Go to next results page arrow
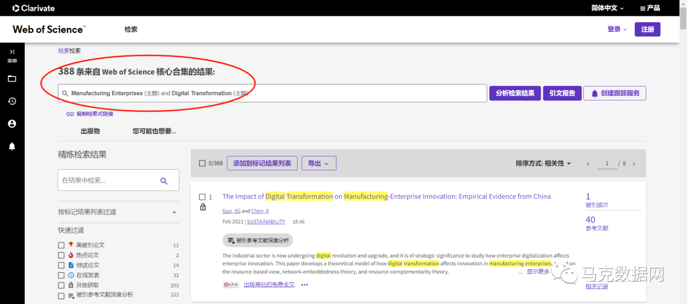This screenshot has width=687, height=304. point(634,164)
